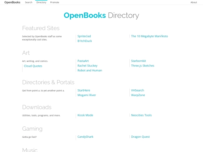
Task: Open the Robot and Human link
Action: pyautogui.click(x=90, y=71)
